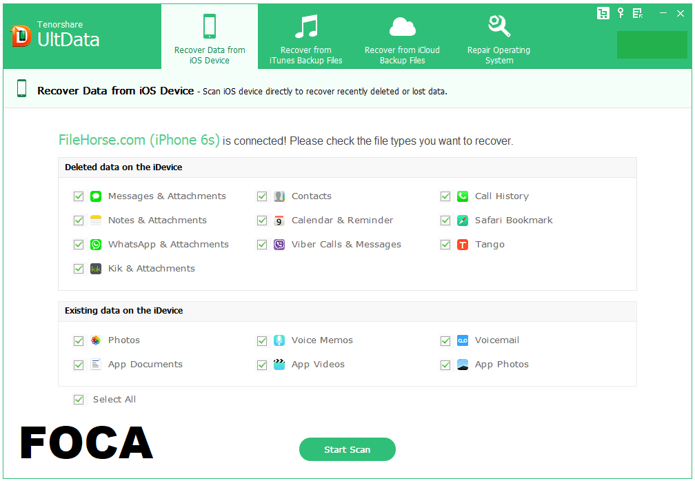The height and width of the screenshot is (481, 695).
Task: Click the Voicemail icon
Action: (x=463, y=340)
